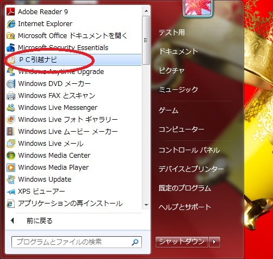
Task: Open ヘルプとサポート
Action: [185, 207]
